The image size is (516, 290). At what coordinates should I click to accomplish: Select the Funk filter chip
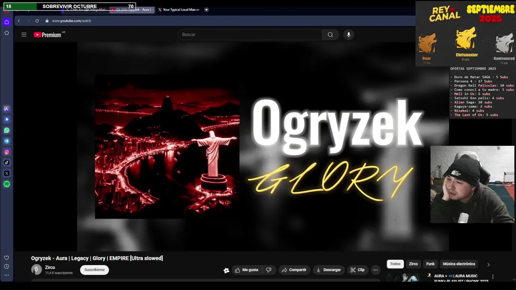point(430,264)
